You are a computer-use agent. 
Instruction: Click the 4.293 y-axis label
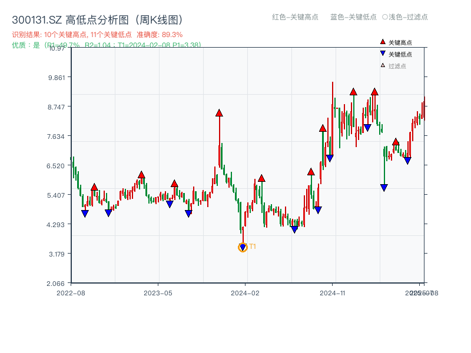pyautogui.click(x=55, y=225)
